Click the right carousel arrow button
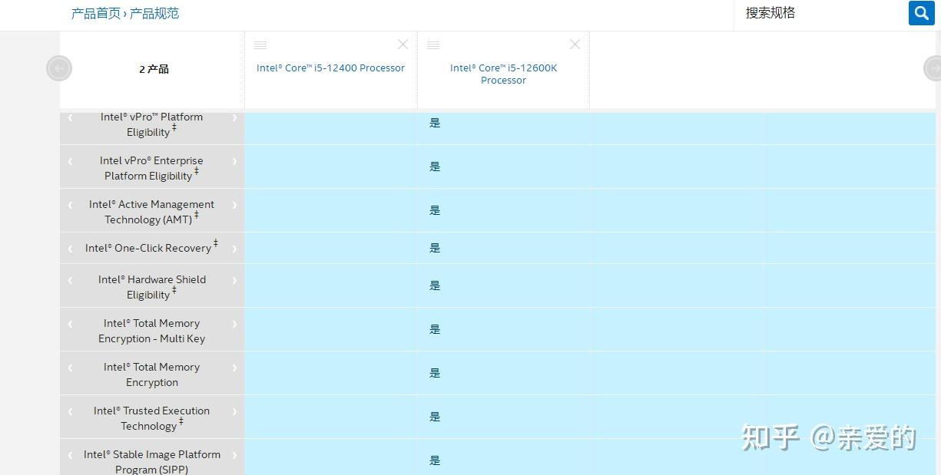The height and width of the screenshot is (475, 941). [x=933, y=68]
